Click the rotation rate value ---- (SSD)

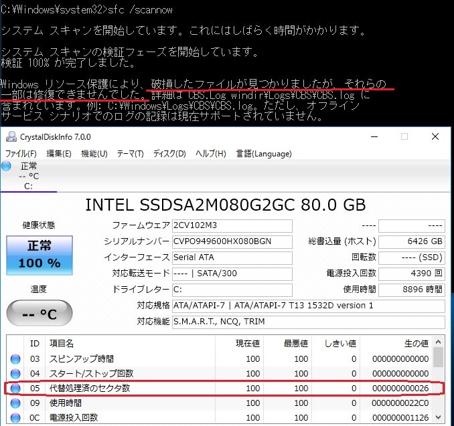[412, 257]
